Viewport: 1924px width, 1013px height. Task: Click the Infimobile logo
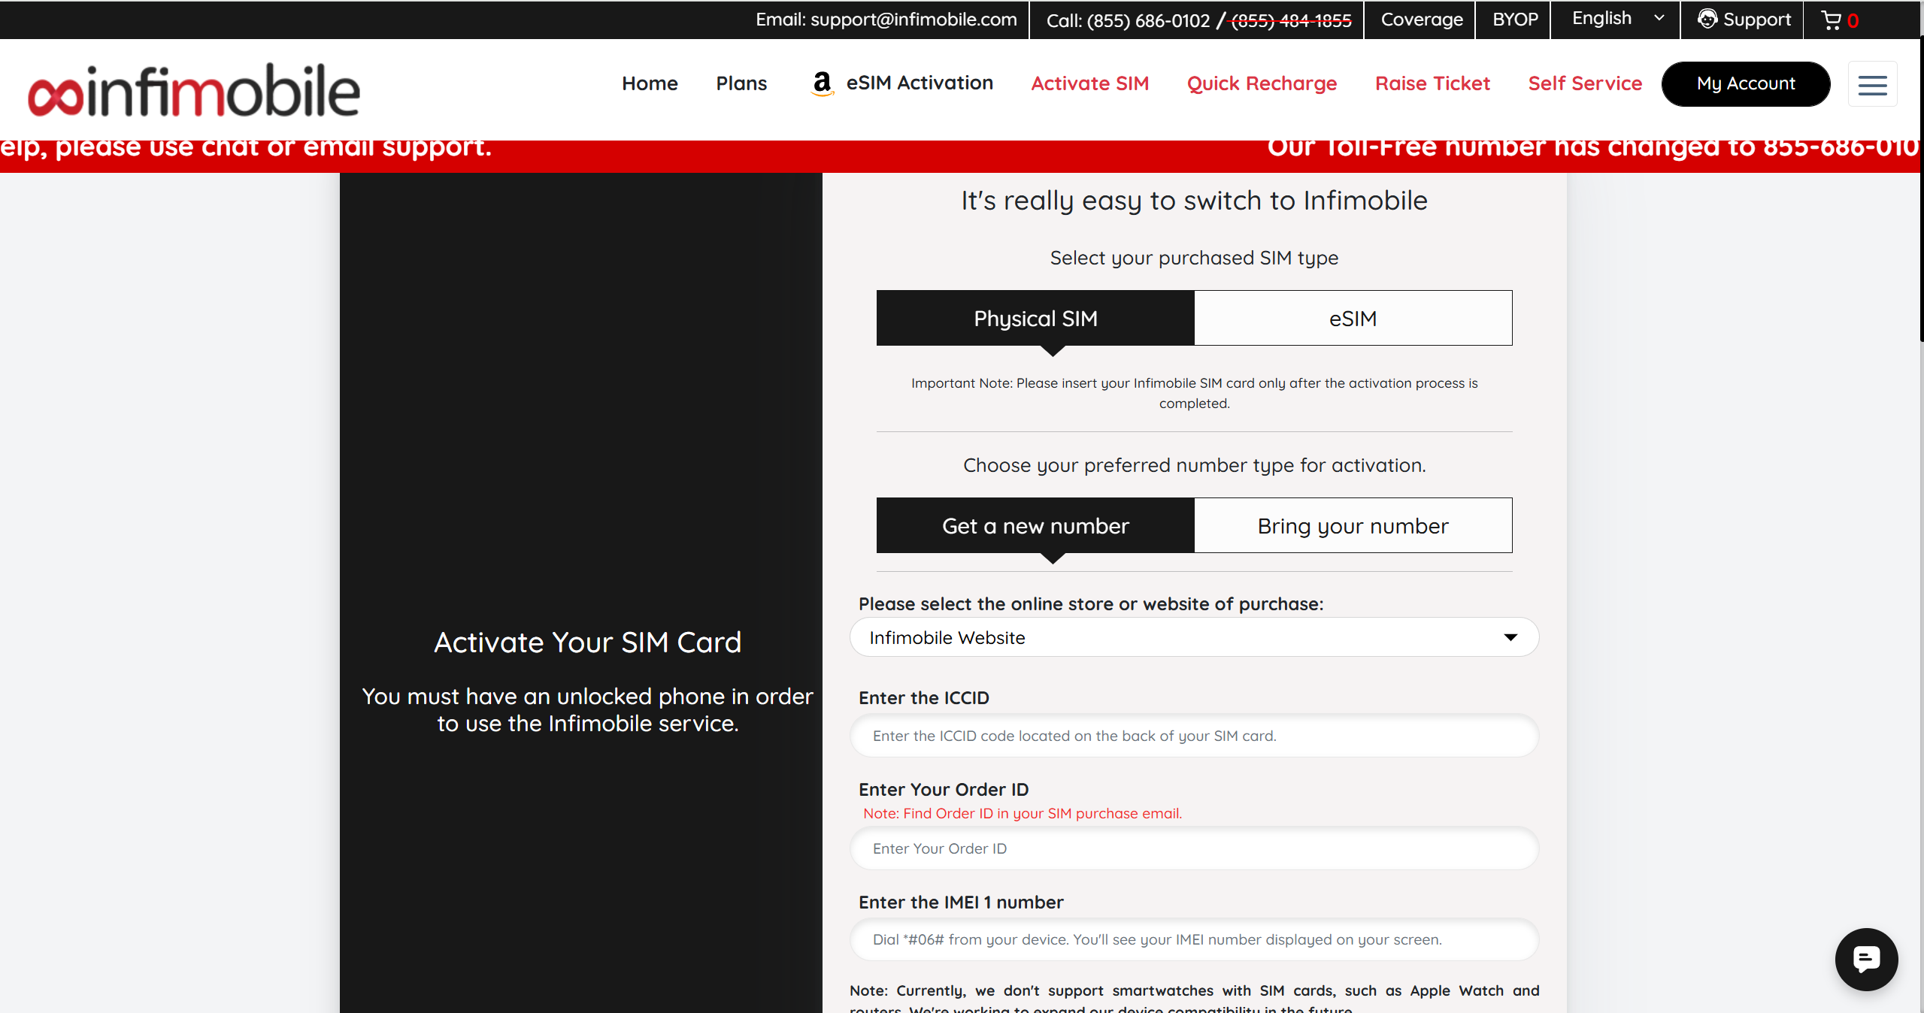point(194,90)
